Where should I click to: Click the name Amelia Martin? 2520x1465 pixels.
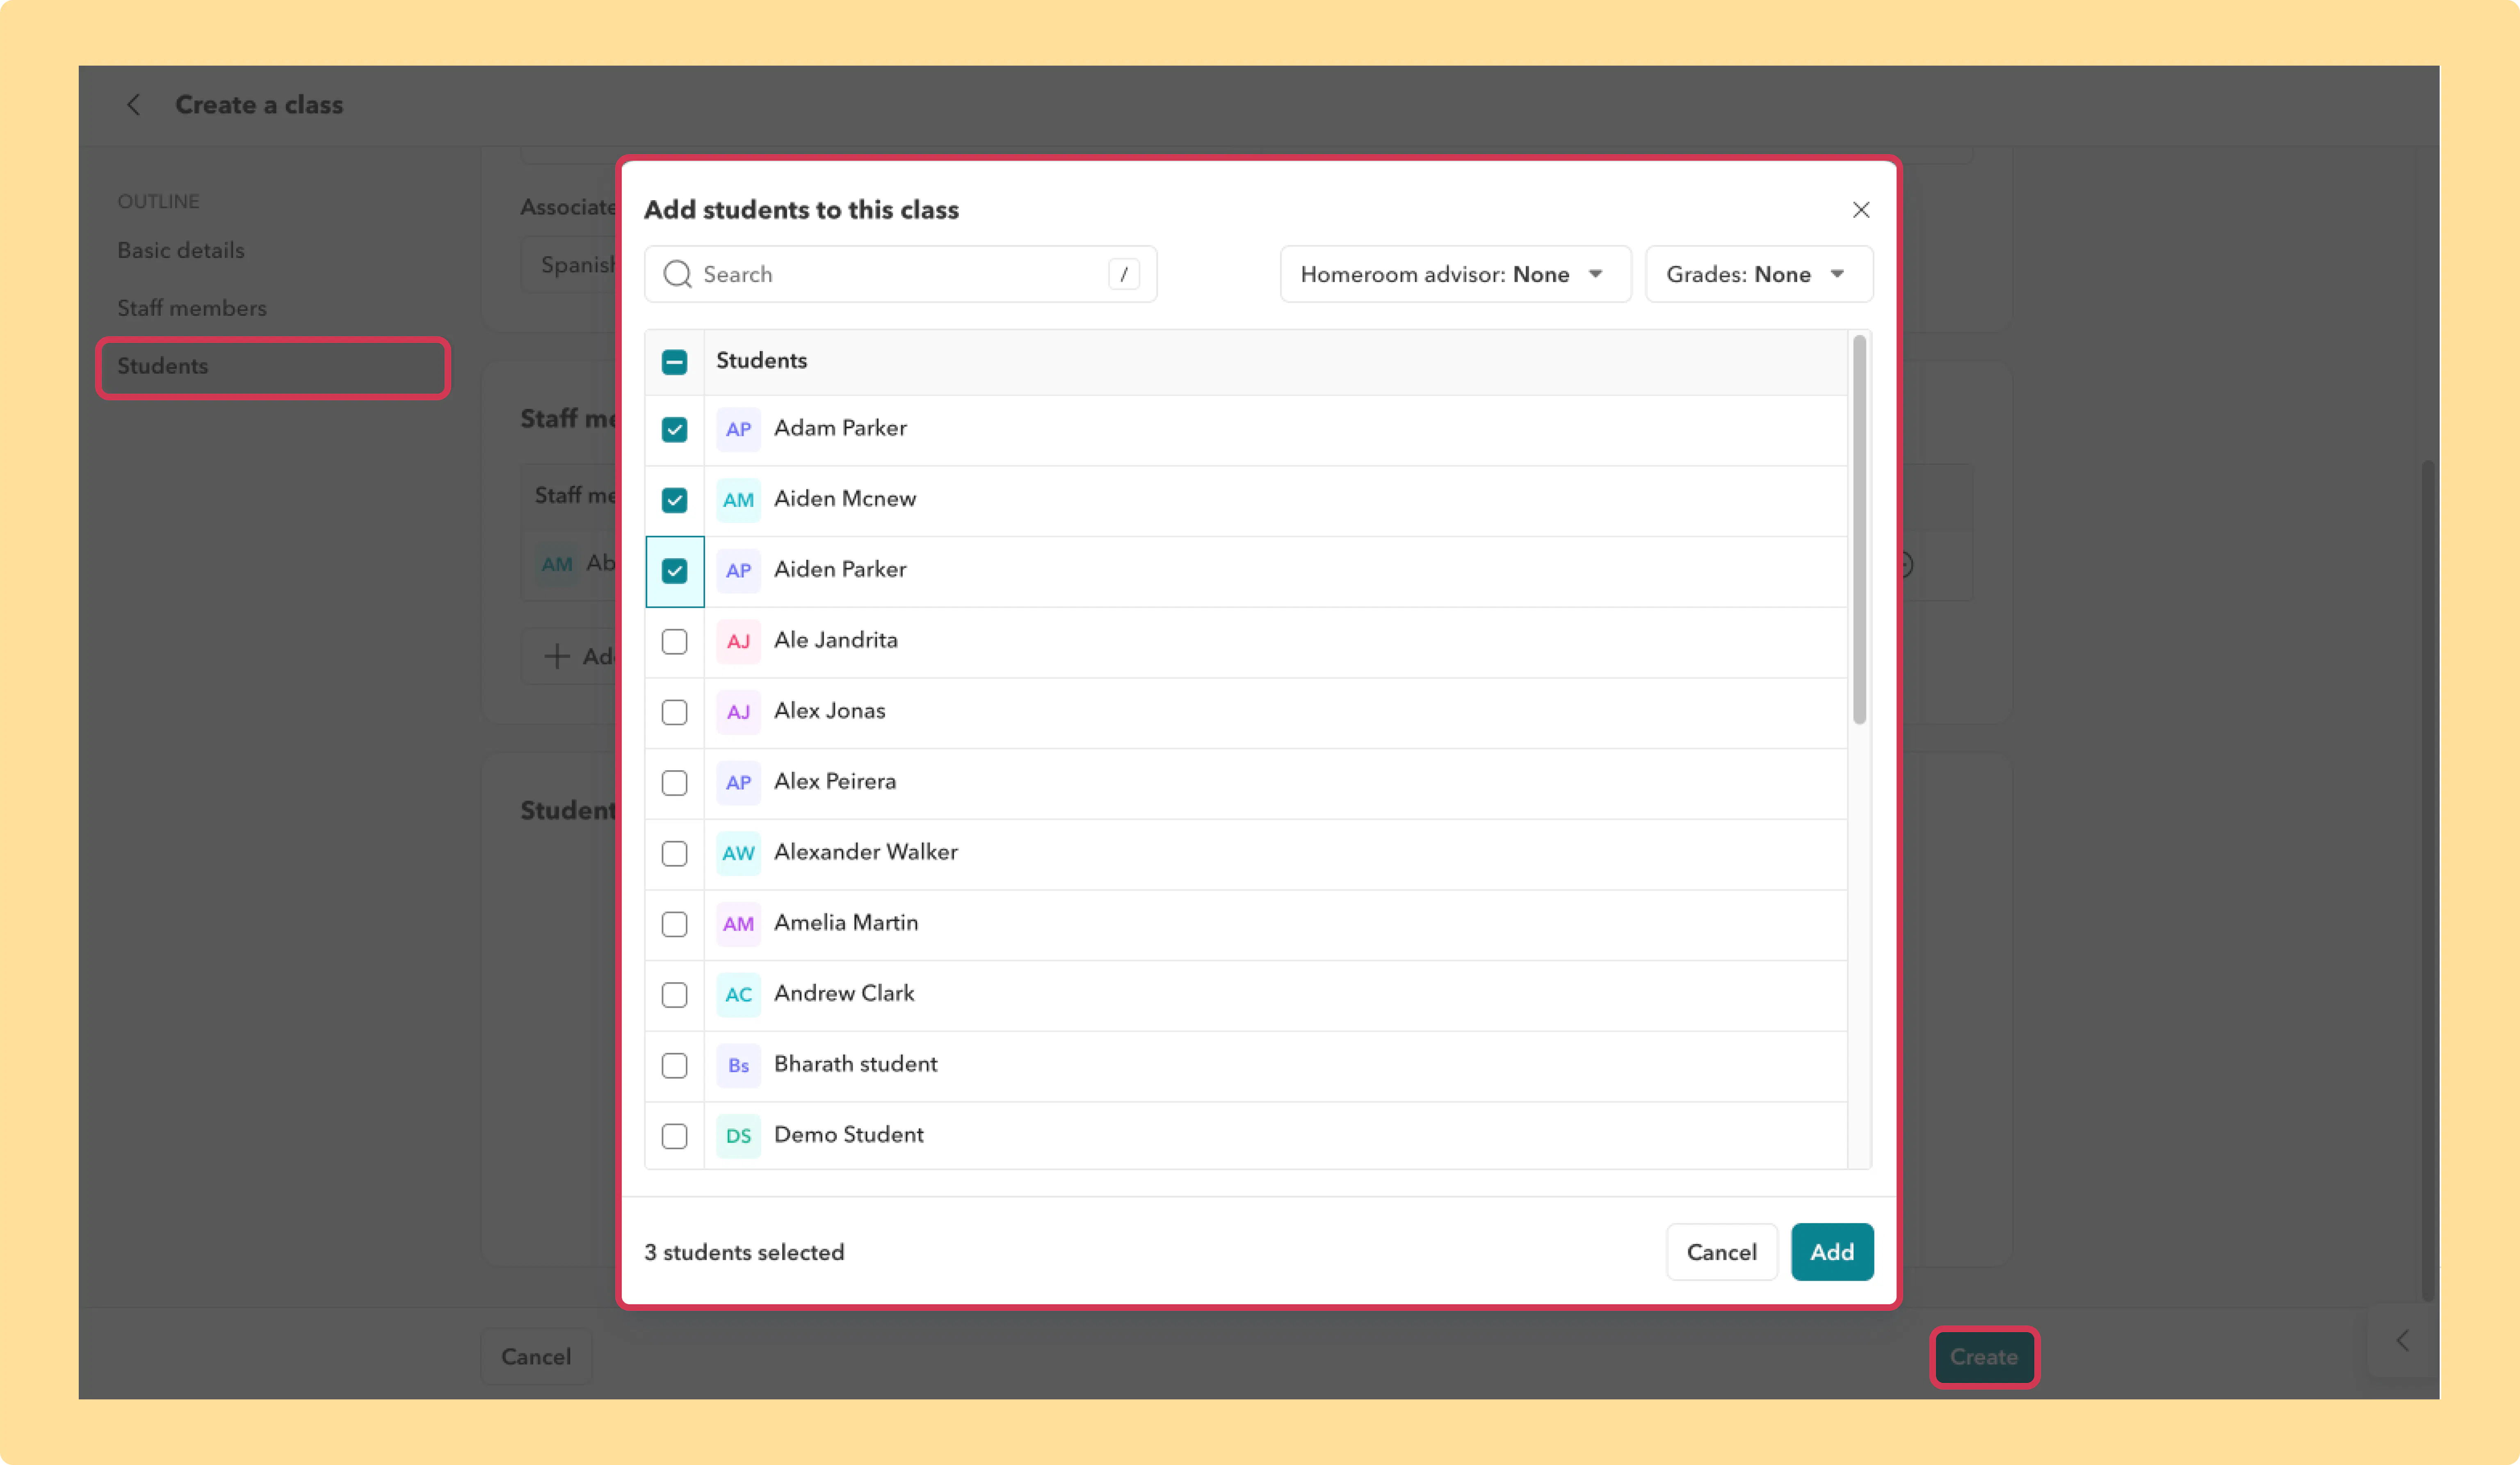846,923
